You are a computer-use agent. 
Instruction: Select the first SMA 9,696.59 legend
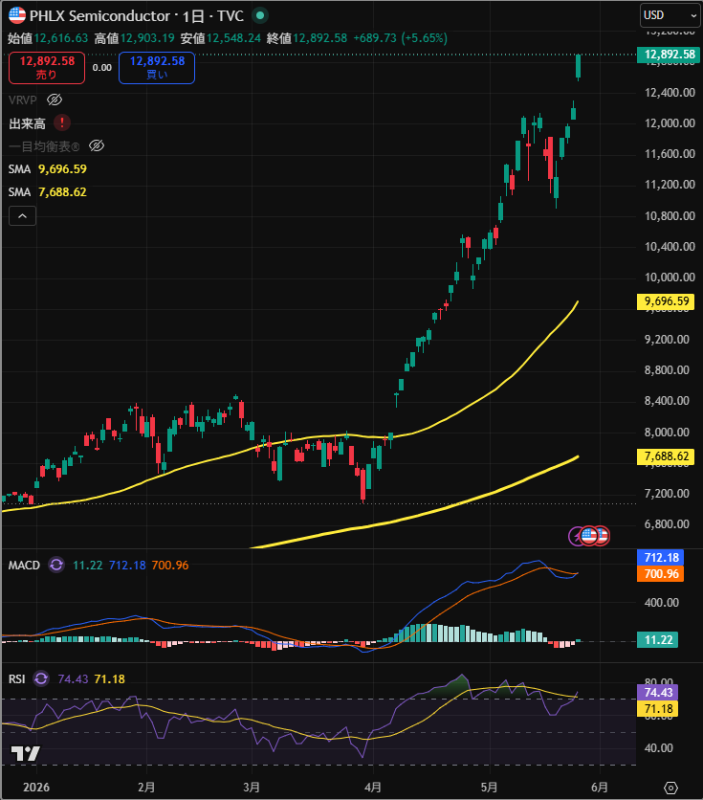48,168
